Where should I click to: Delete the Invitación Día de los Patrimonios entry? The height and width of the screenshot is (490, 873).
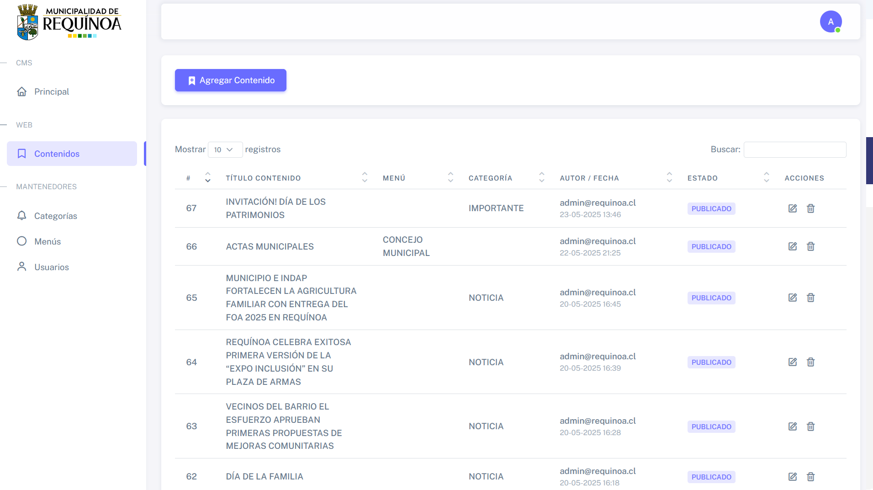810,208
